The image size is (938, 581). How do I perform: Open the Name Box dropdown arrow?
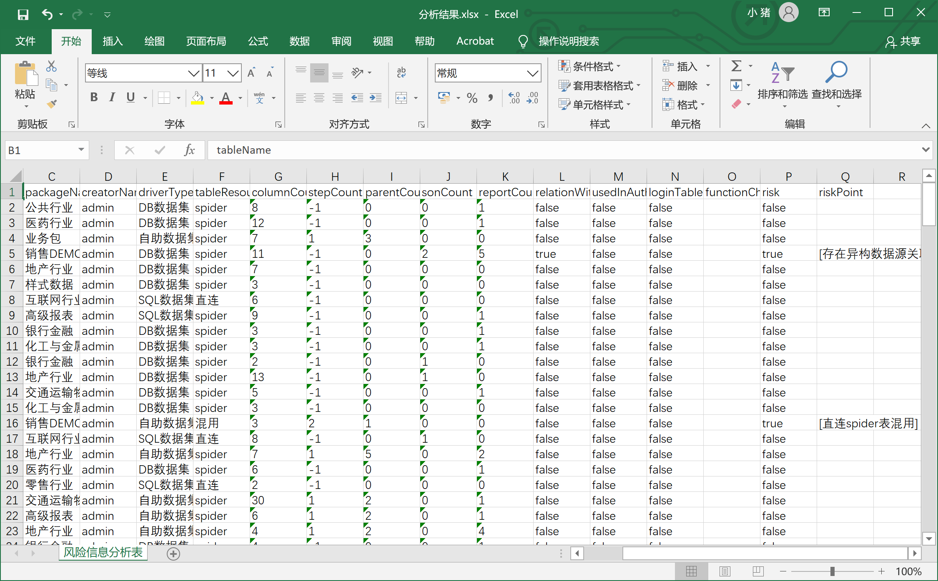81,150
